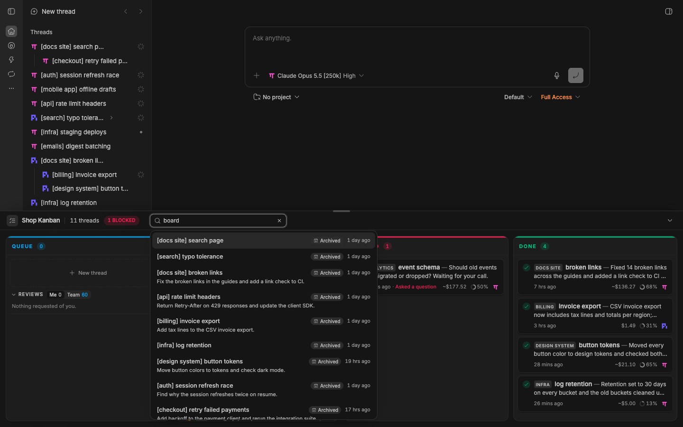Click the spinner next to [mobile app] offline drafts
This screenshot has width=683, height=427.
[141, 89]
